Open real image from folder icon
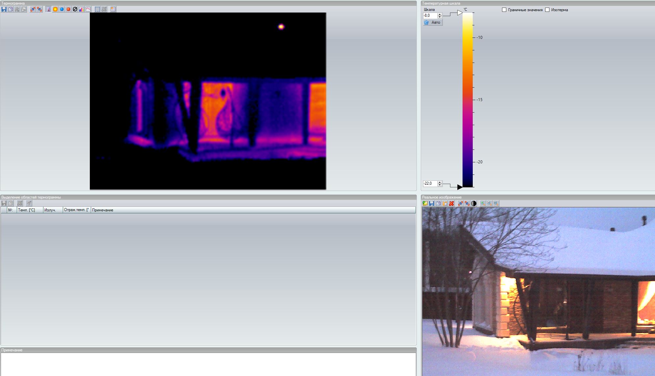The image size is (655, 376). coord(425,203)
